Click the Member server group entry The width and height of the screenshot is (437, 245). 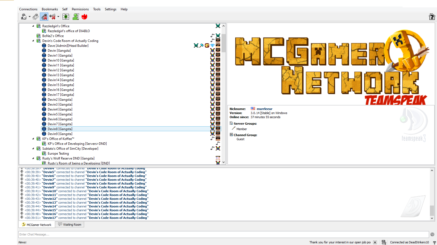pos(241,129)
